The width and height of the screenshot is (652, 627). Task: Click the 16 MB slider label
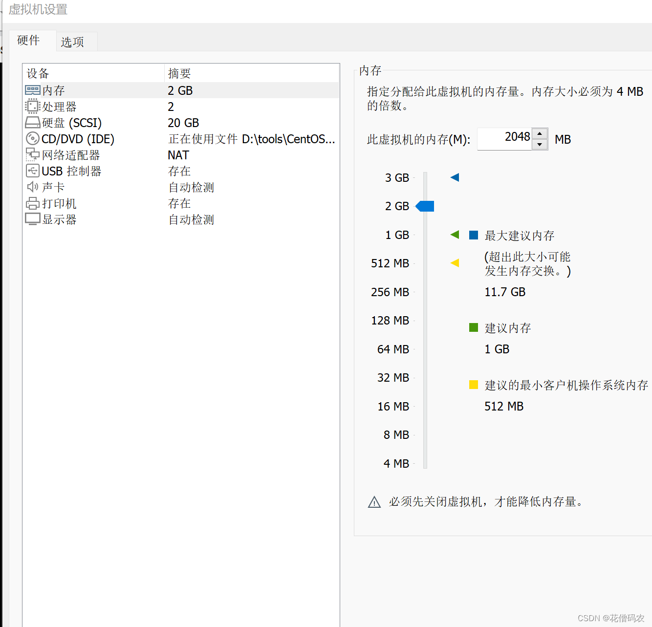pos(393,407)
